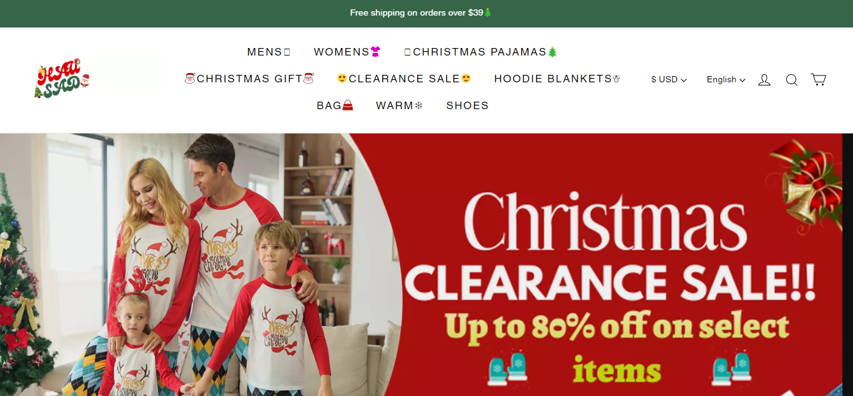Click the search magnifier icon
The width and height of the screenshot is (853, 396).
coord(792,80)
